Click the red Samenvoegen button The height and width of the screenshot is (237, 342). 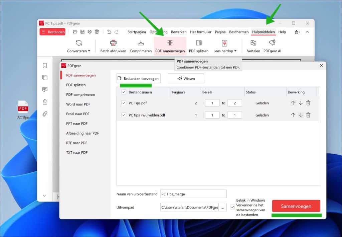tap(296, 206)
